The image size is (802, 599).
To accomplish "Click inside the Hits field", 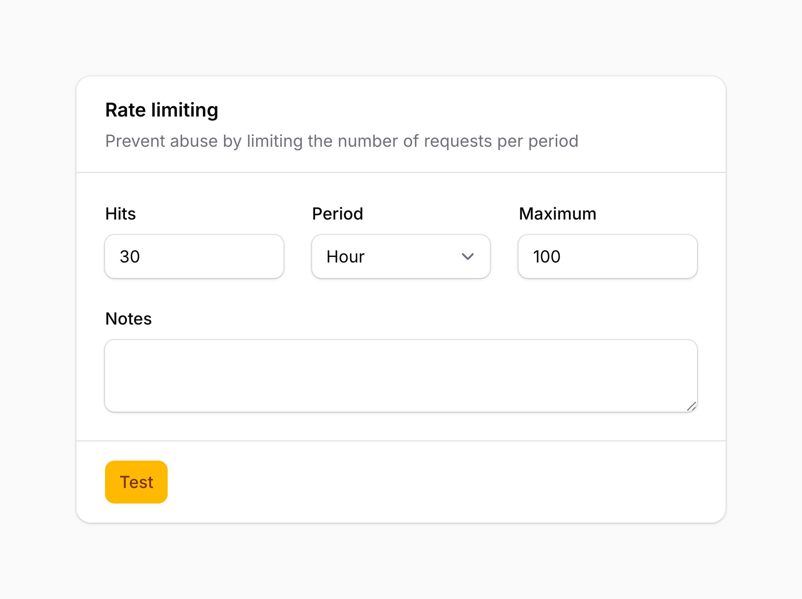I will coord(194,257).
